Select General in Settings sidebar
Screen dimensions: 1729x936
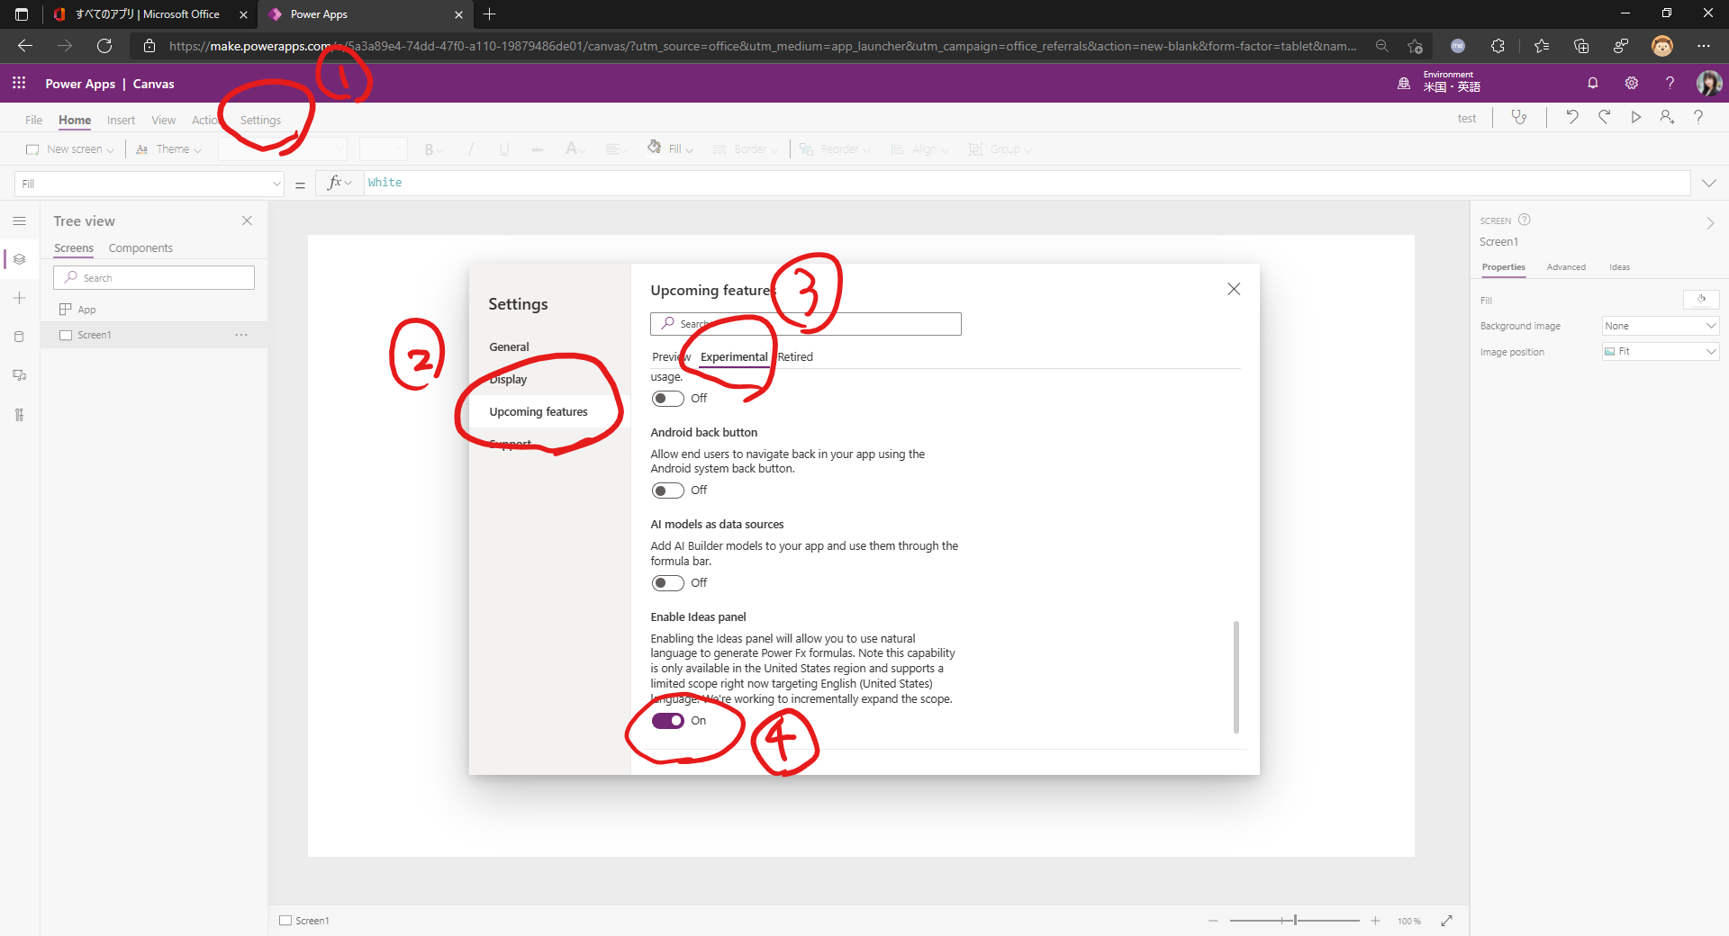pyautogui.click(x=509, y=347)
